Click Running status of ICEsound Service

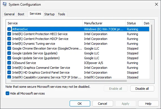tap(133, 63)
